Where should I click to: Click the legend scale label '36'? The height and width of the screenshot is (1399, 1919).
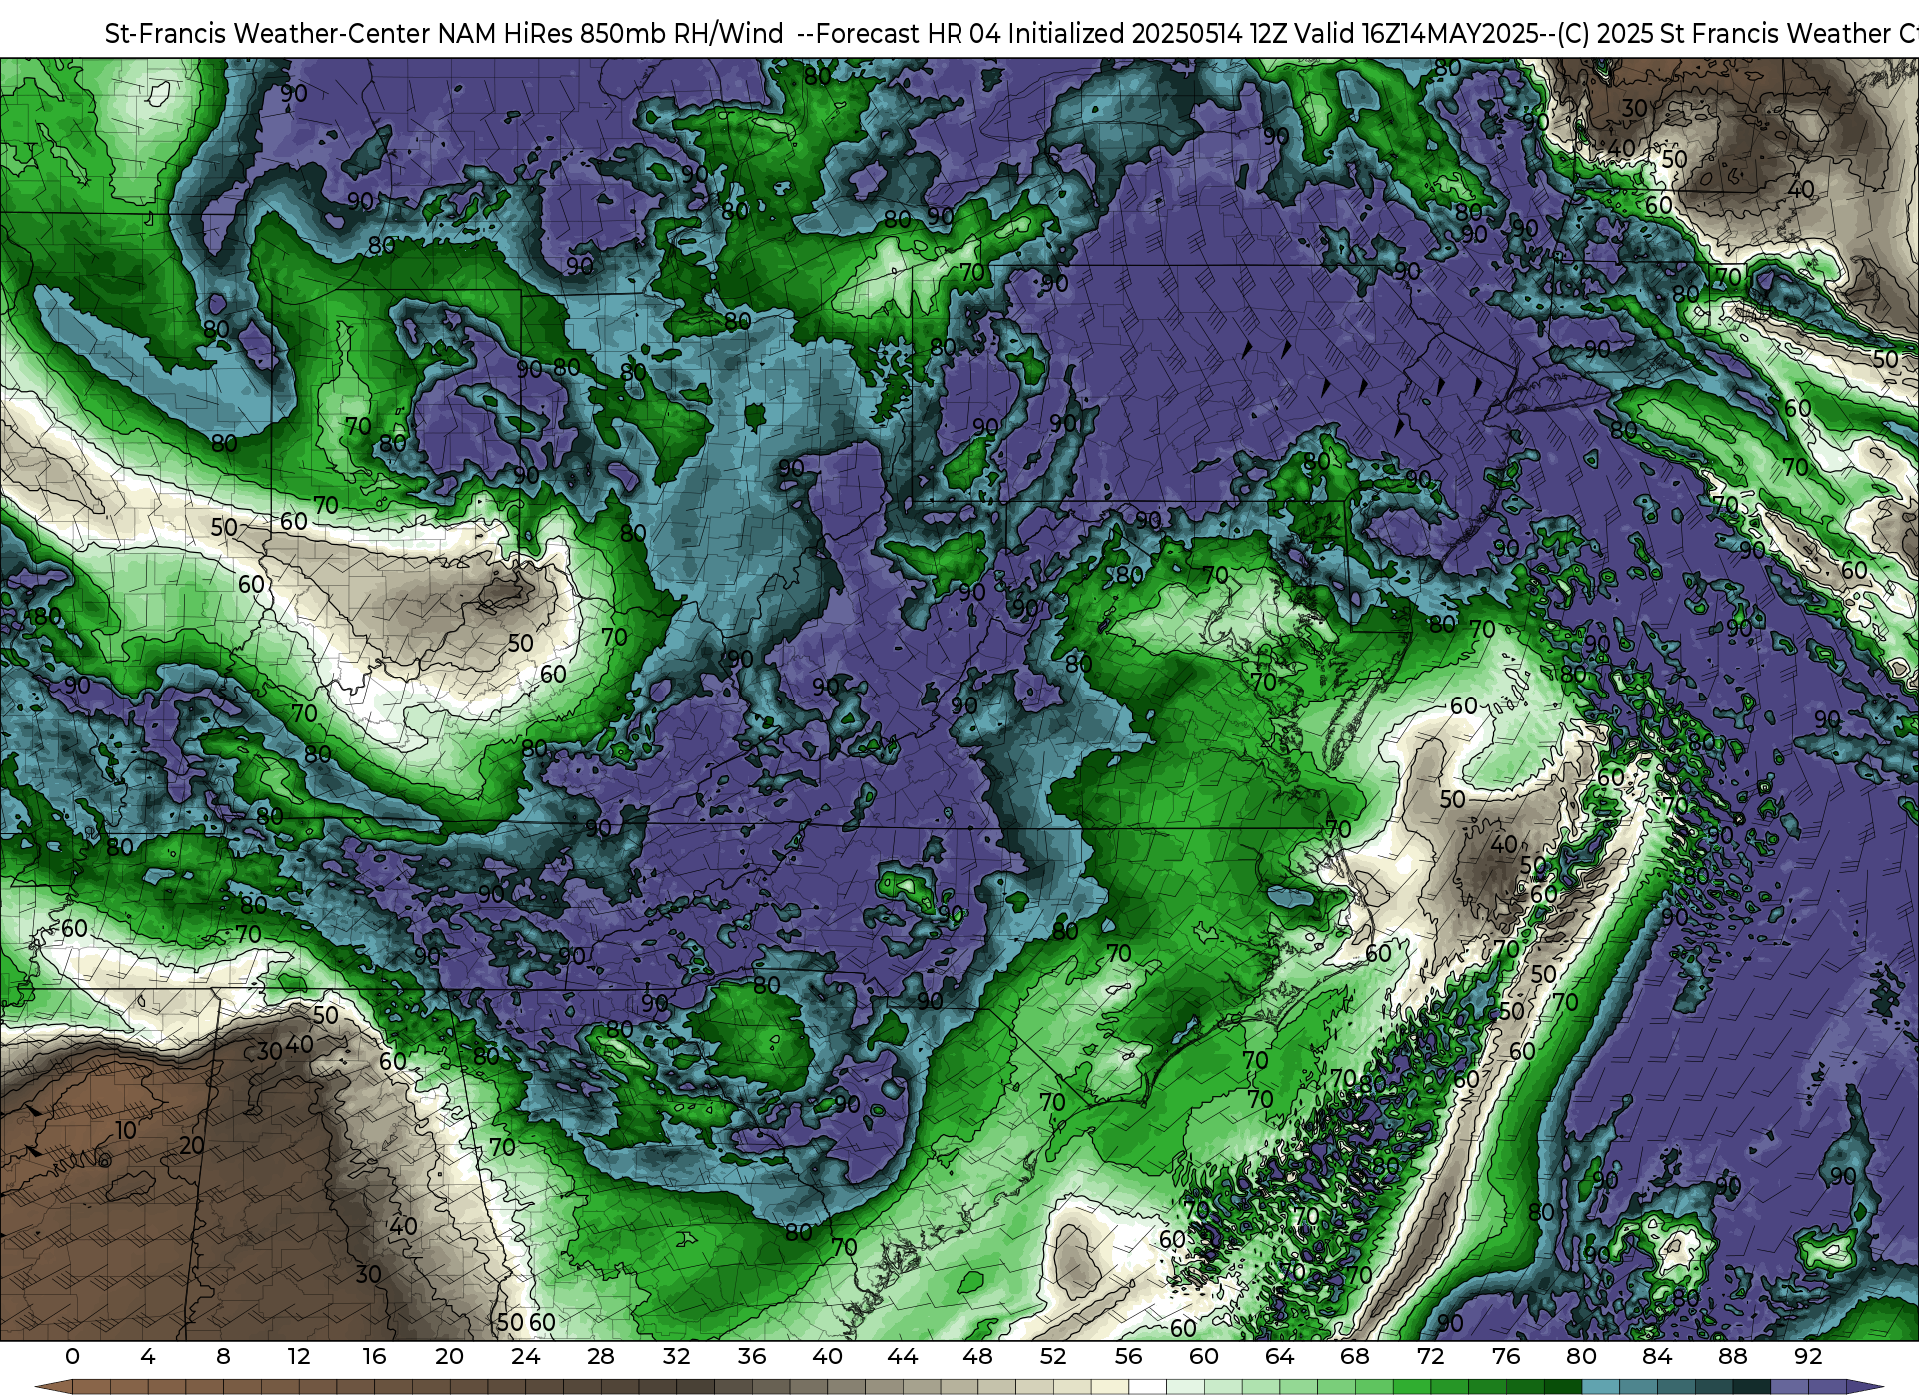point(752,1356)
